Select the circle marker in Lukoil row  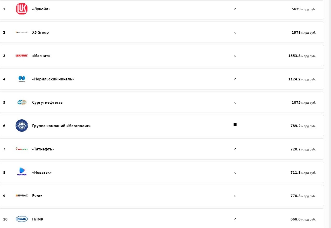(x=235, y=9)
